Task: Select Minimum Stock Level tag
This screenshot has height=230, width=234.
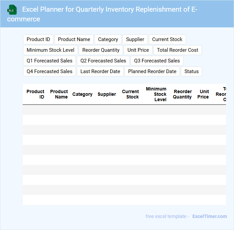Action: [51, 50]
